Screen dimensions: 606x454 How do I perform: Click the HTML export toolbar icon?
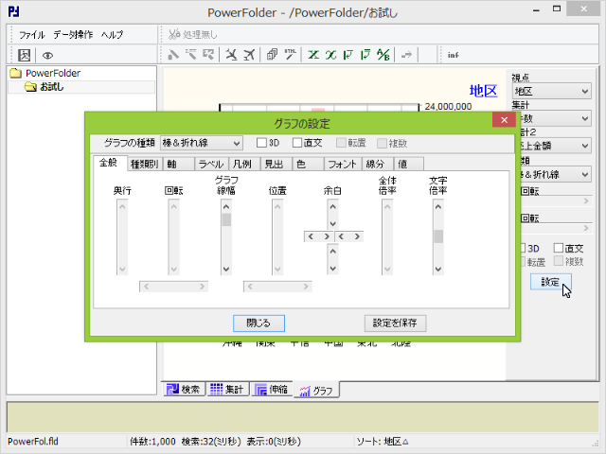click(x=291, y=55)
